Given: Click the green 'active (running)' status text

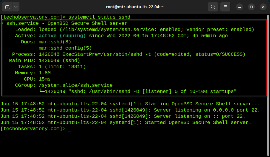Looking at the screenshot, I should coord(62,36).
